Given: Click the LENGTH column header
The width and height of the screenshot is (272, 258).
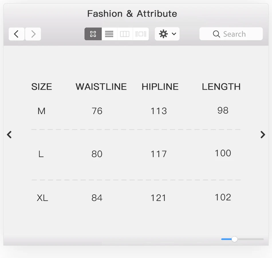Looking at the screenshot, I should (x=221, y=87).
